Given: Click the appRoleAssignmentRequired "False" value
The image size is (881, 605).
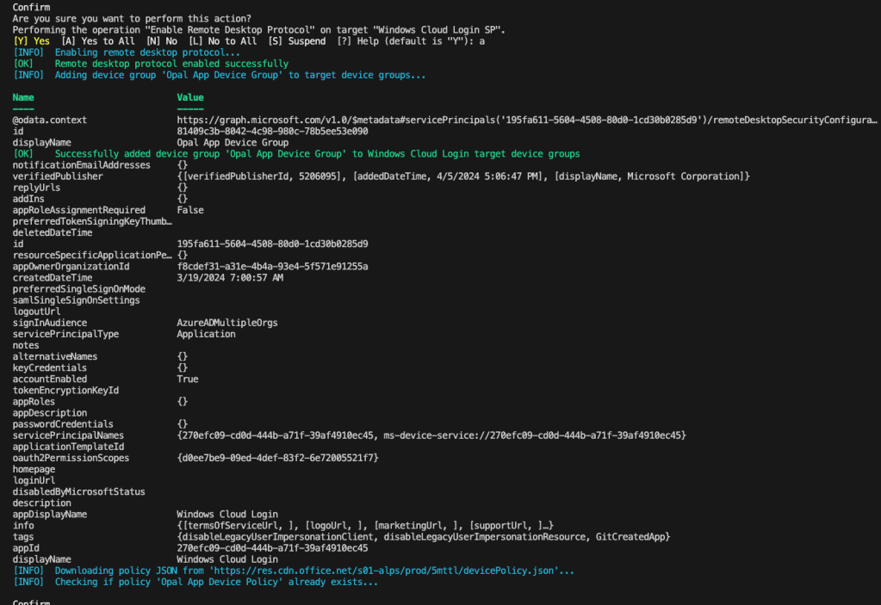Looking at the screenshot, I should coord(190,210).
